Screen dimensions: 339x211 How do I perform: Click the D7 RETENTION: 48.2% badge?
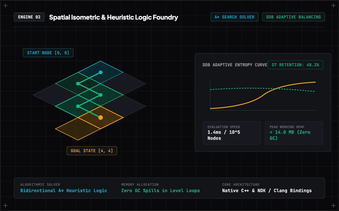click(x=295, y=65)
